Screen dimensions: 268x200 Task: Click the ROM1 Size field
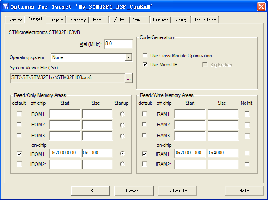[97, 114]
